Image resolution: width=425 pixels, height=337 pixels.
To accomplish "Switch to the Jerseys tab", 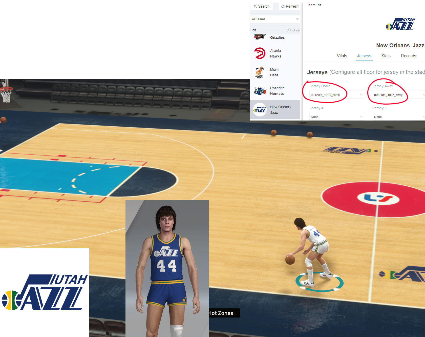I will pos(364,56).
